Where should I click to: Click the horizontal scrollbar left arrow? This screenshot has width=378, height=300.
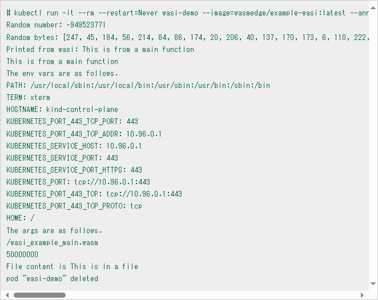[x=5, y=295]
